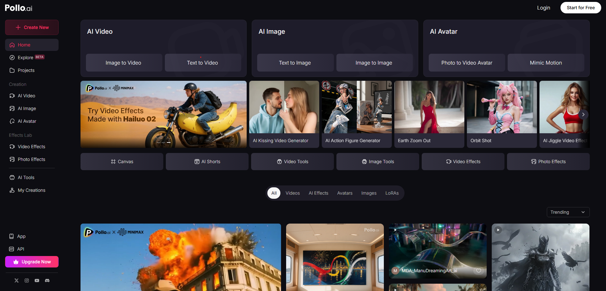
Task: Open the Login link
Action: point(543,8)
